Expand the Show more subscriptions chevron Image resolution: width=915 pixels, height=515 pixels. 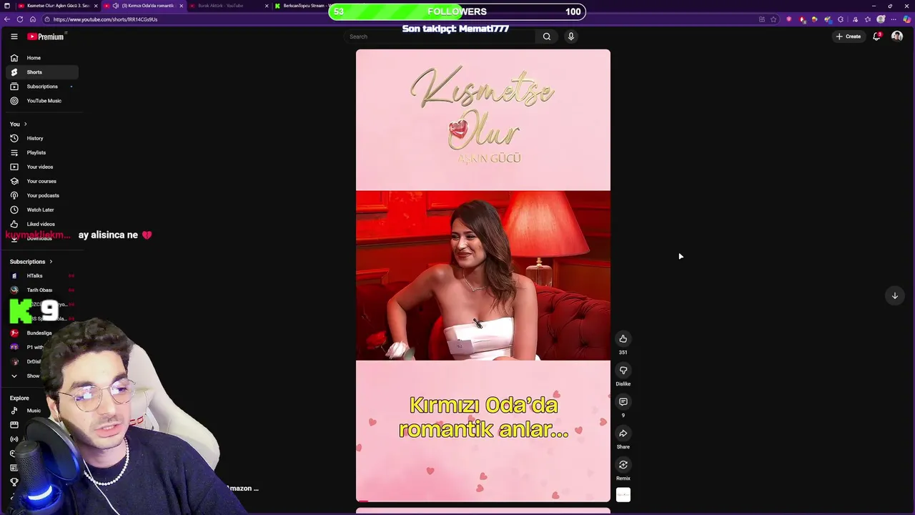pos(14,376)
